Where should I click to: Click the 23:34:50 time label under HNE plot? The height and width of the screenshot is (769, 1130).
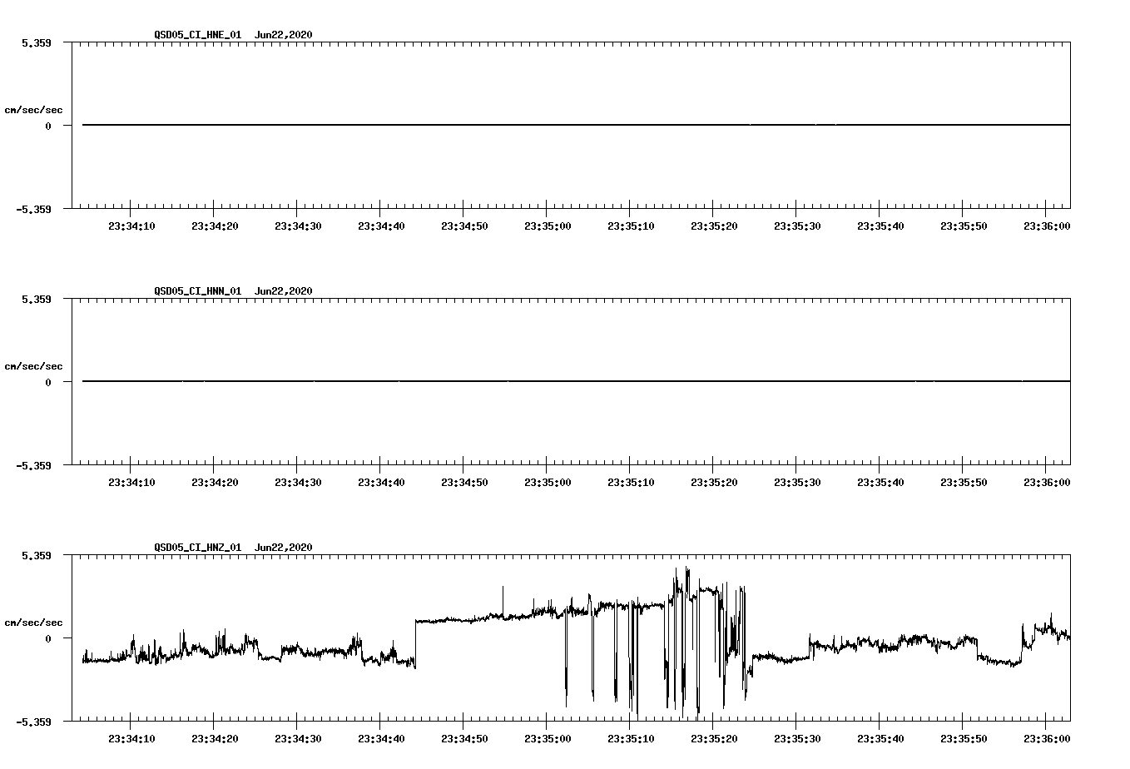[x=464, y=226]
